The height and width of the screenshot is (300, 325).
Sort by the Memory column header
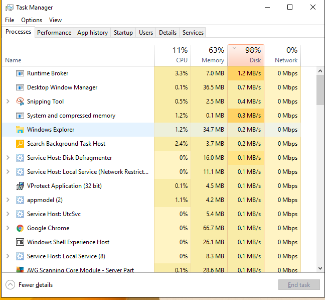(209, 56)
